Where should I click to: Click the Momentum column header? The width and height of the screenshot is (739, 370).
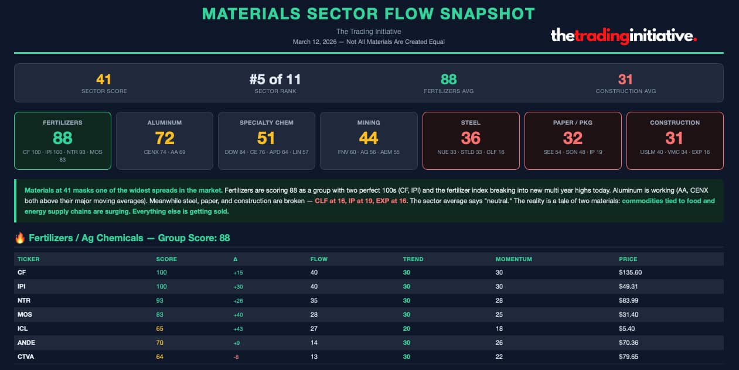513,259
